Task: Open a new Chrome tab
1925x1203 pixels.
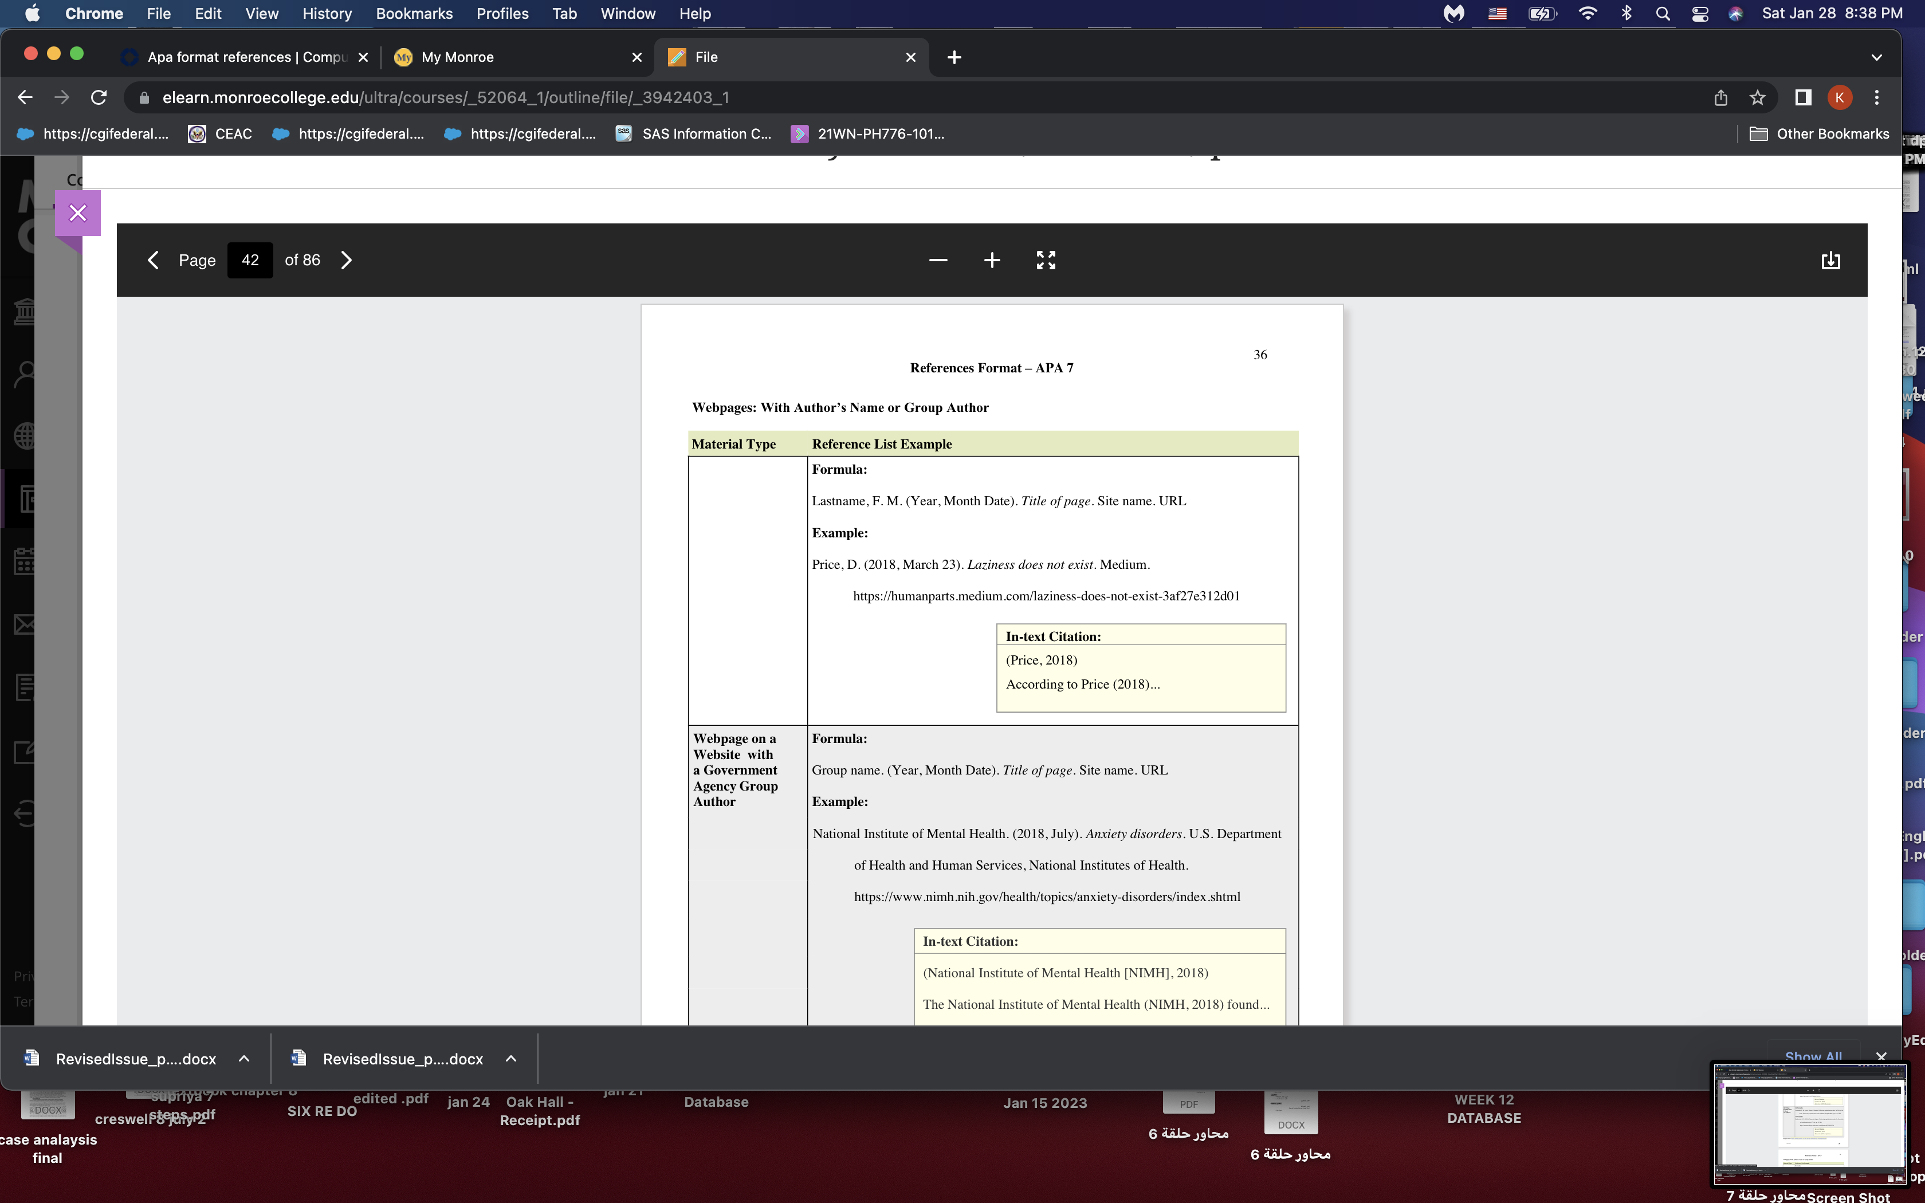Action: [x=954, y=57]
